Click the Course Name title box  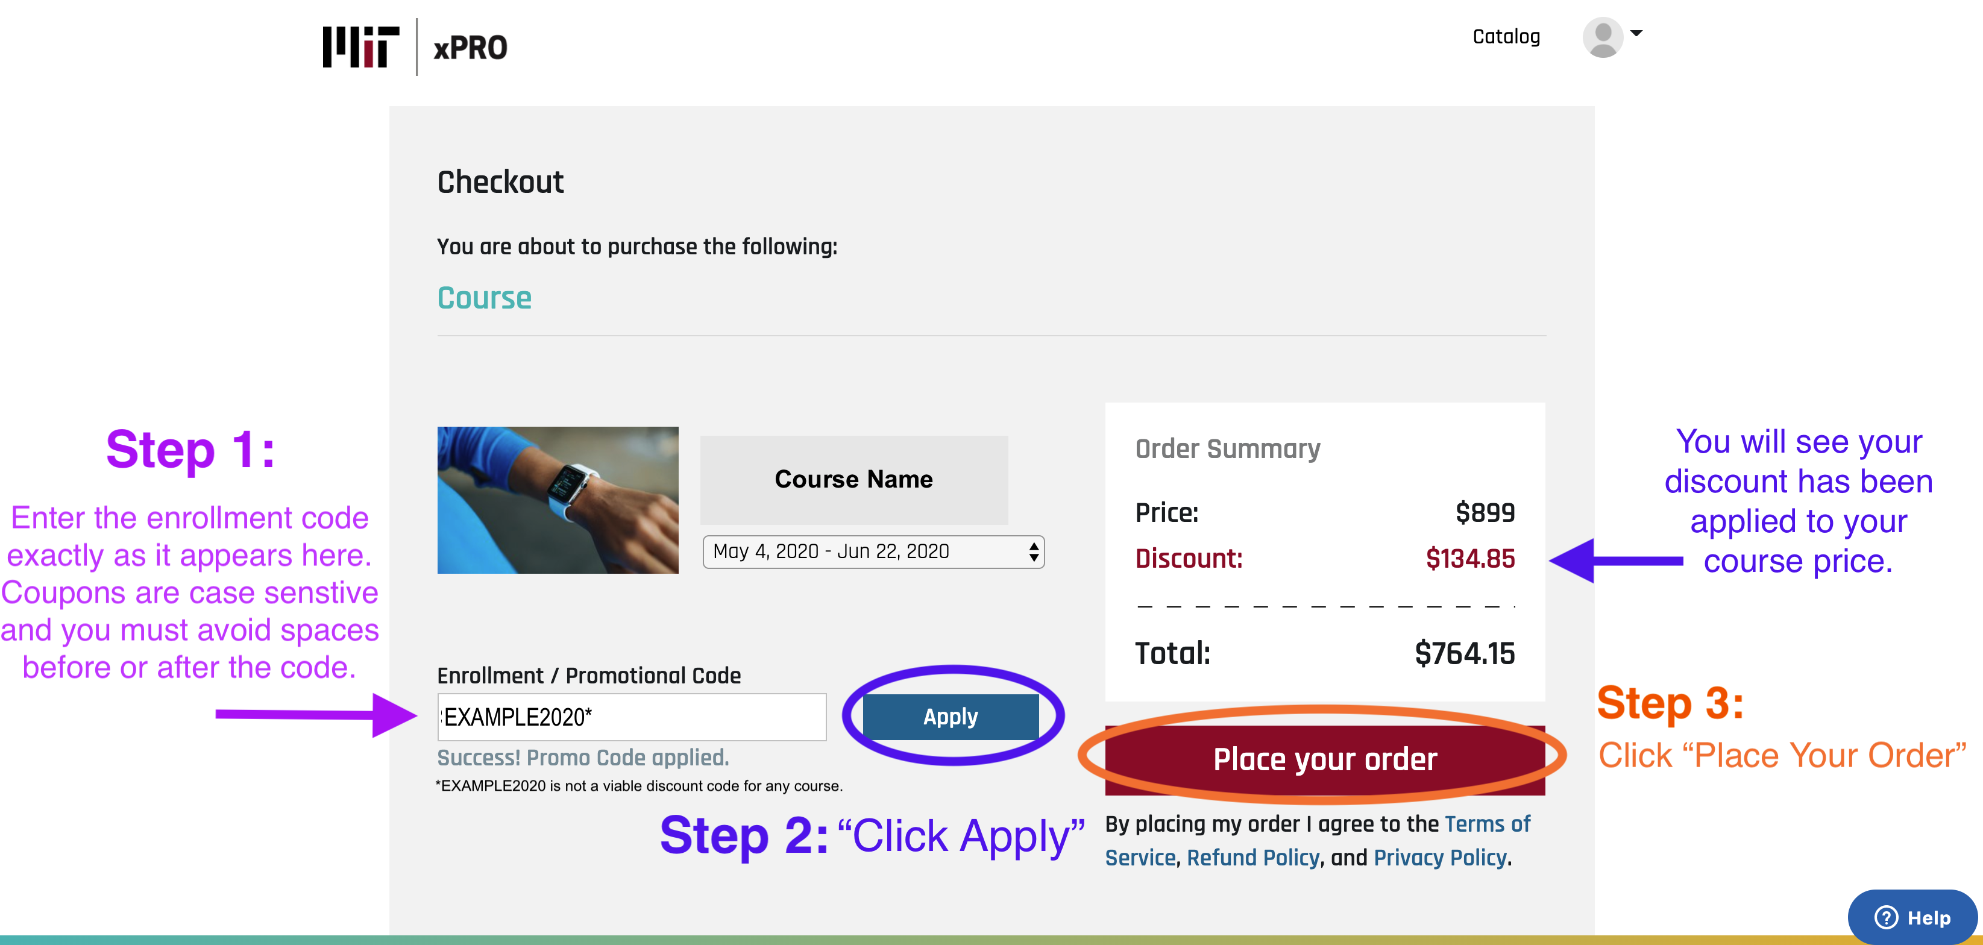853,479
